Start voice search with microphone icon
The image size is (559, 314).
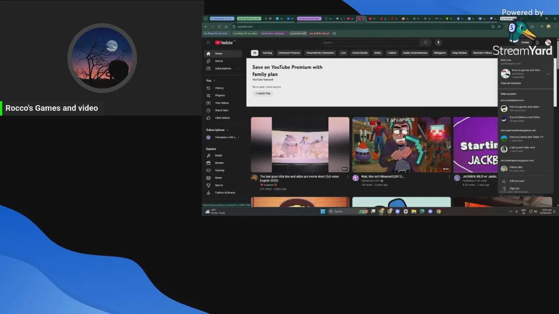[438, 42]
